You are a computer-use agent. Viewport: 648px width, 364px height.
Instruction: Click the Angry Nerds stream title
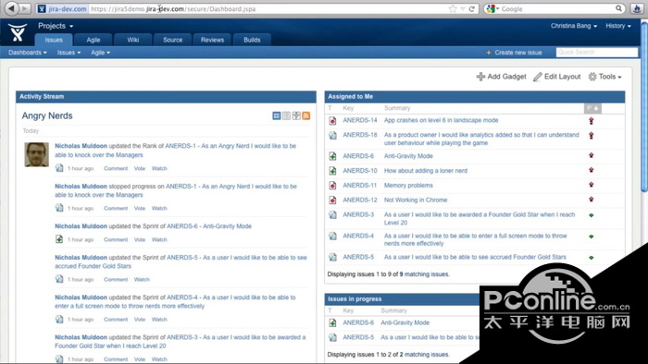tap(47, 115)
